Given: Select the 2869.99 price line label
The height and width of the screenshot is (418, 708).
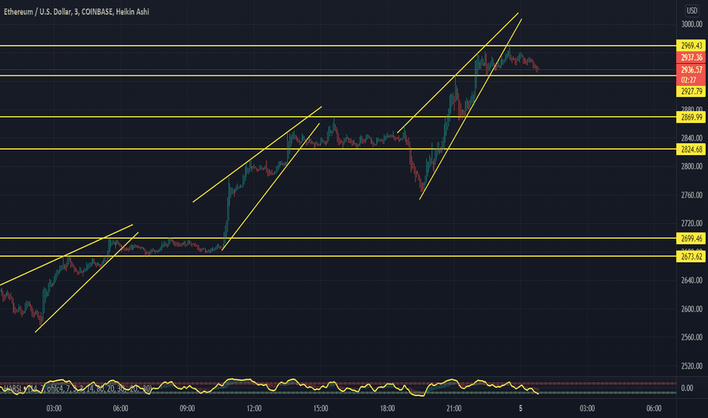Looking at the screenshot, I should pos(691,118).
